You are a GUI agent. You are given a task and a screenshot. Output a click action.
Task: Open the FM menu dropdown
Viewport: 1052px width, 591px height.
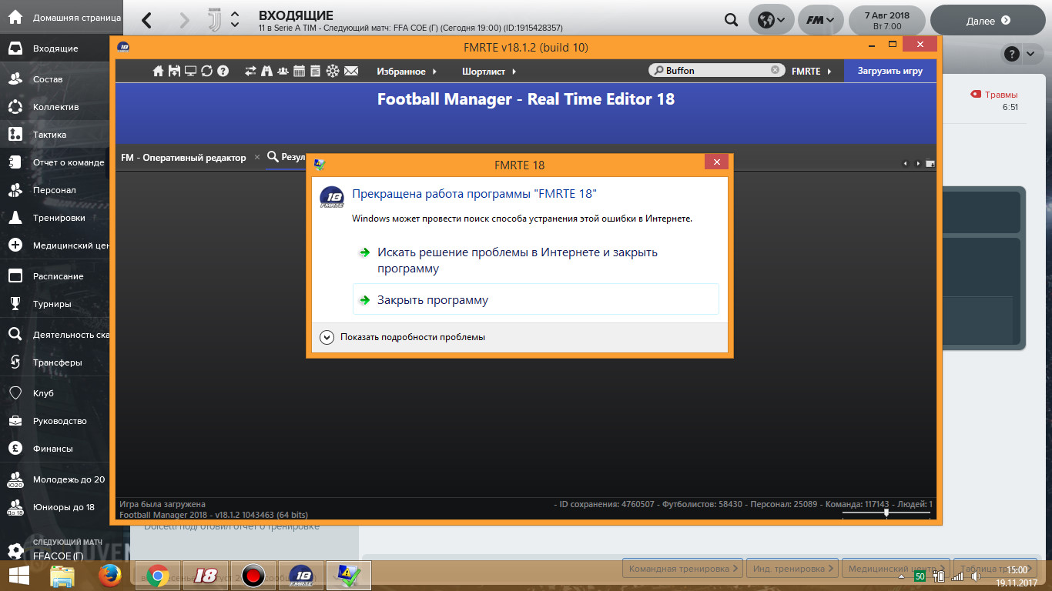pyautogui.click(x=821, y=20)
